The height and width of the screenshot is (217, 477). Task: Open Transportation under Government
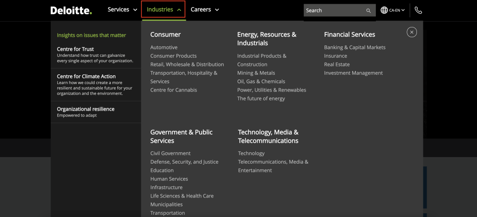coord(168,213)
